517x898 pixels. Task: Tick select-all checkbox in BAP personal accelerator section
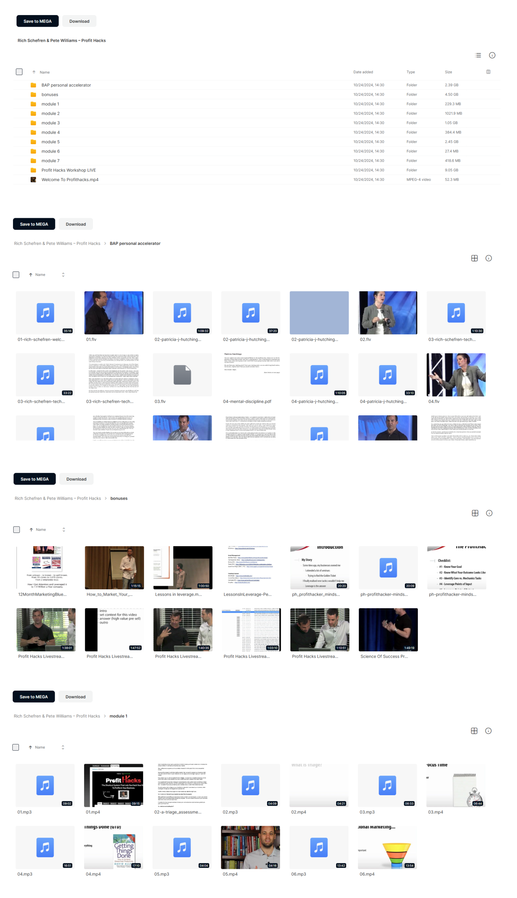16,275
